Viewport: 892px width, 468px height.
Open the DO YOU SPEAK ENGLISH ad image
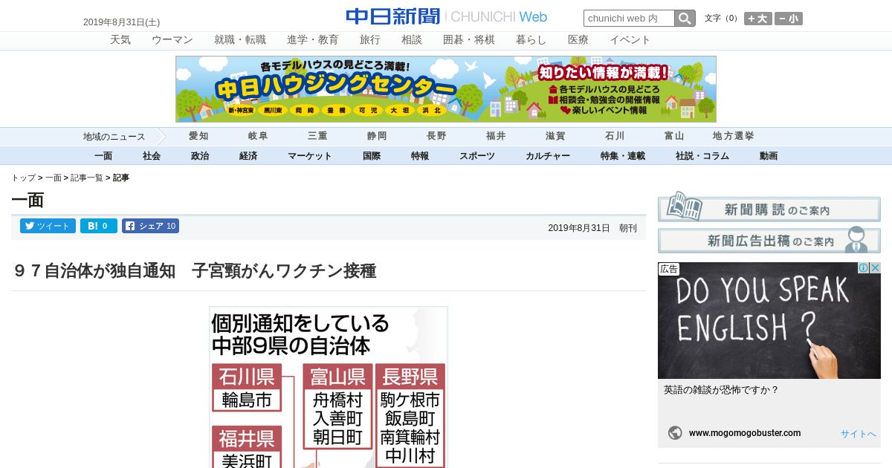click(769, 321)
